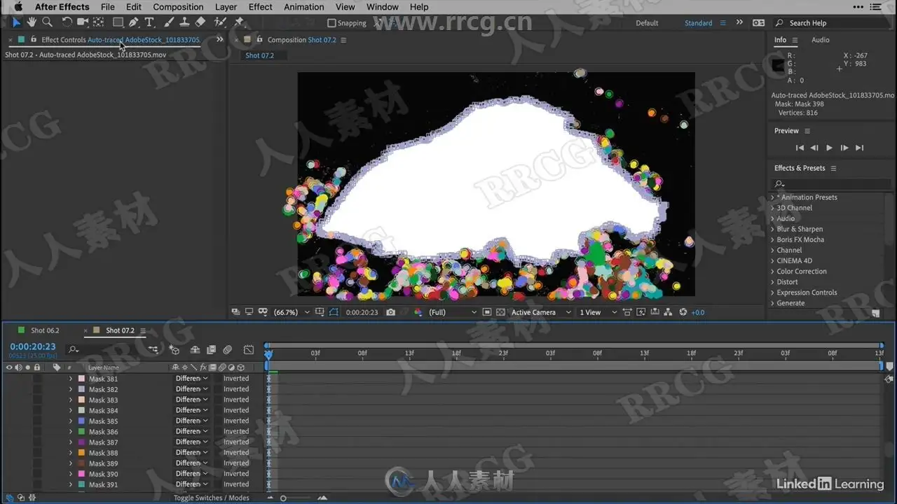Click Toggle Switches / Modes button
The width and height of the screenshot is (897, 504).
tap(211, 498)
